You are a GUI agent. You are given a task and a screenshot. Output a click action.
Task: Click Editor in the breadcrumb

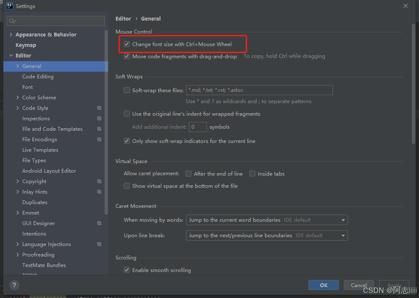pos(123,19)
